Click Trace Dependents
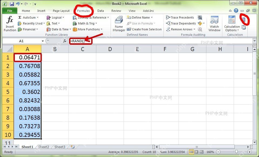This screenshot has width=259, height=157. click(x=181, y=23)
